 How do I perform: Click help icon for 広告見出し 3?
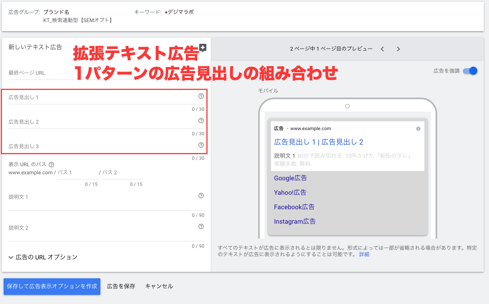pyautogui.click(x=201, y=145)
